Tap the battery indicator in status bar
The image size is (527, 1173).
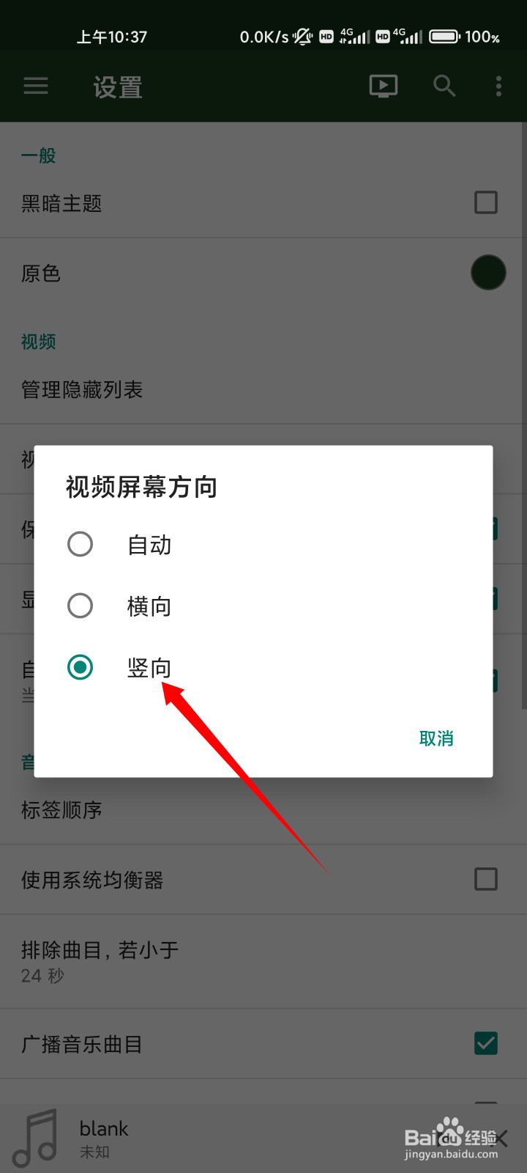click(x=444, y=37)
